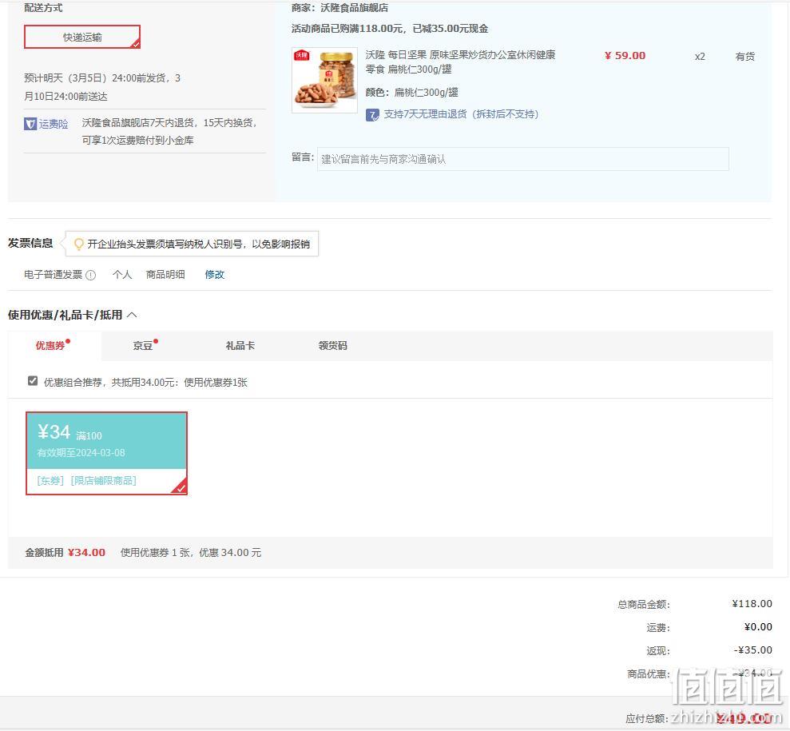This screenshot has height=731, width=790.
Task: Click the 商品明细 invoice content text
Action: (x=165, y=275)
